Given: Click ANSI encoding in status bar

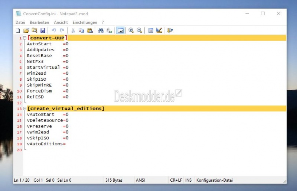Looking at the screenshot, I should (140, 180).
